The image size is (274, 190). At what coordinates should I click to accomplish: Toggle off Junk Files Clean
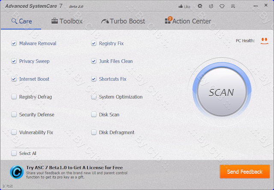94,61
